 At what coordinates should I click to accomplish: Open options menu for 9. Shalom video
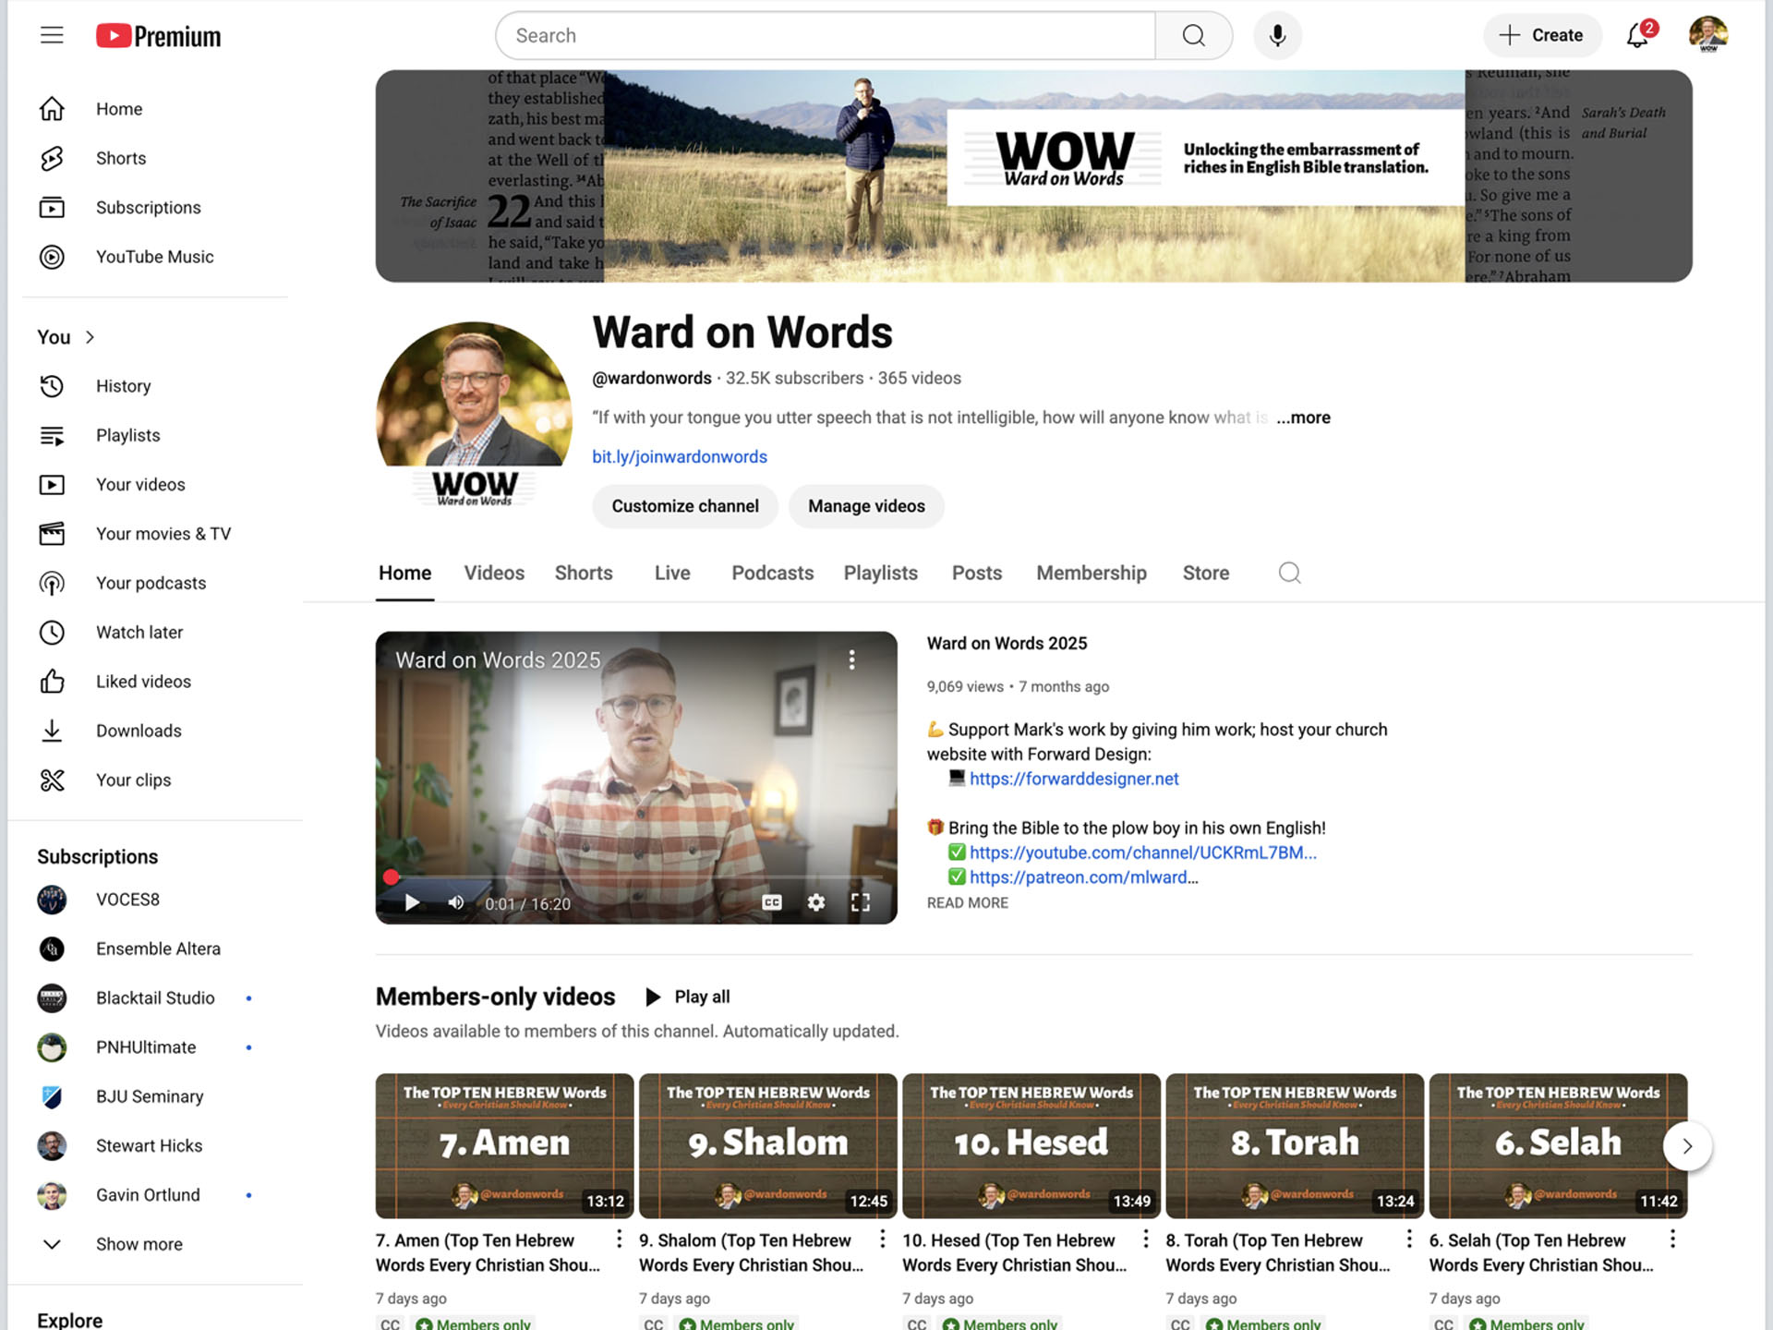click(883, 1239)
